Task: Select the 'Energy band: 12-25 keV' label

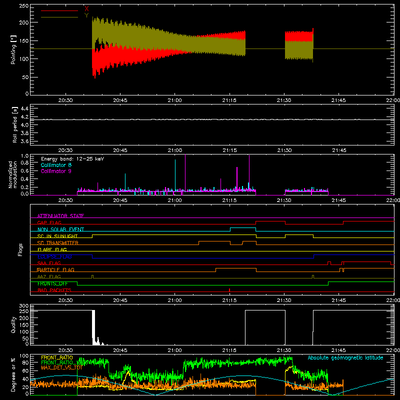Action: tap(72, 159)
